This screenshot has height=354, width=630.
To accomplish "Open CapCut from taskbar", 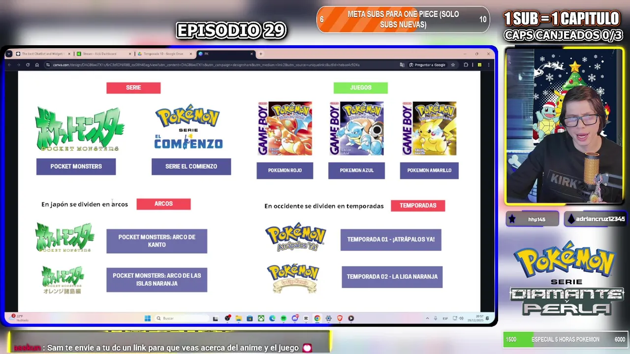I will 306,318.
